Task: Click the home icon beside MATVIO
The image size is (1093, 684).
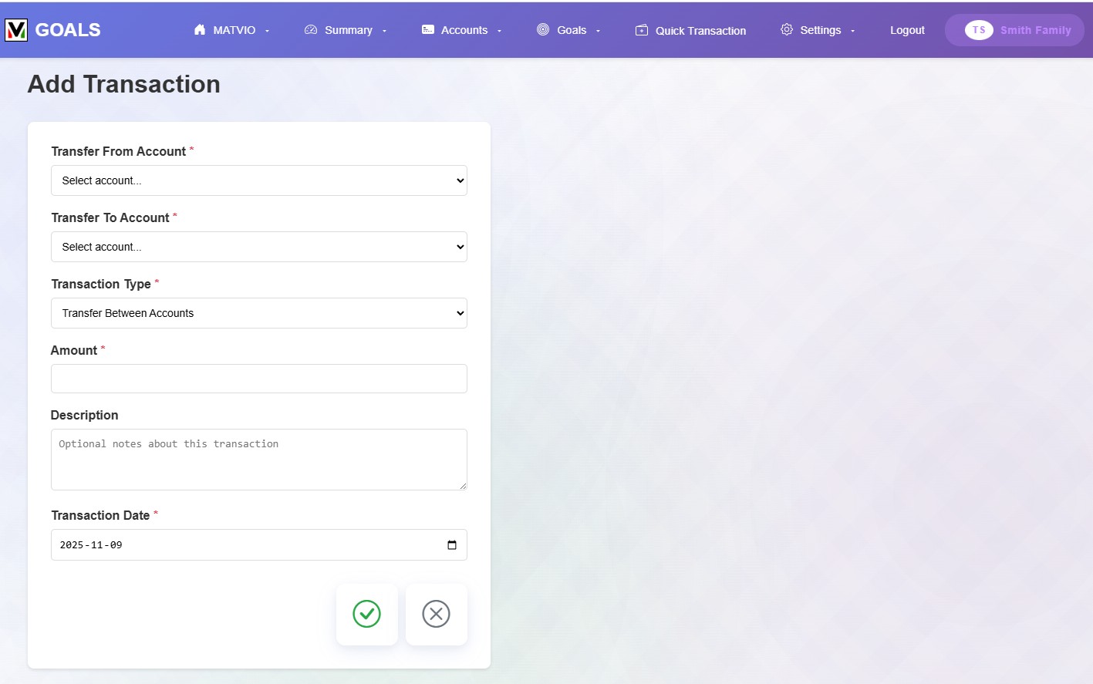Action: click(200, 30)
